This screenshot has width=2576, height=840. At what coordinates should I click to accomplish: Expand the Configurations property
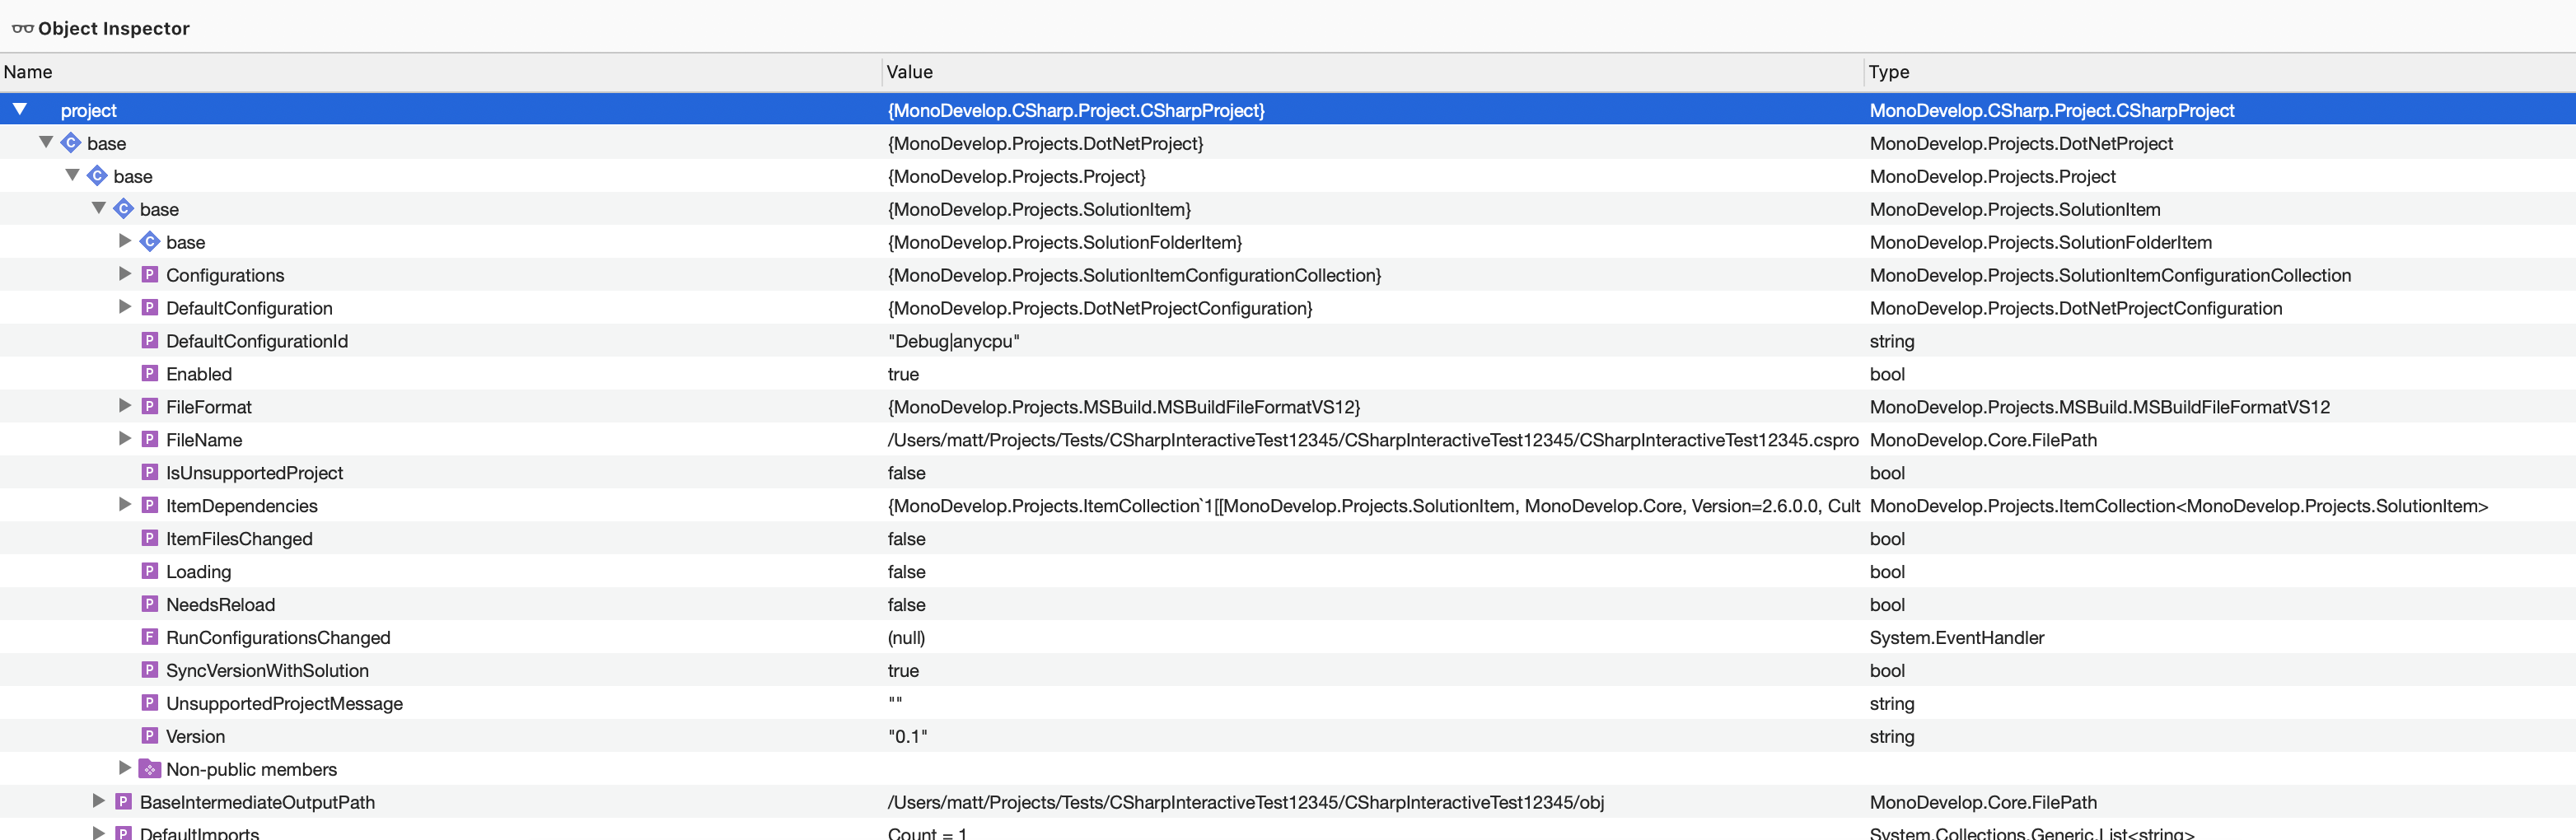pyautogui.click(x=125, y=274)
